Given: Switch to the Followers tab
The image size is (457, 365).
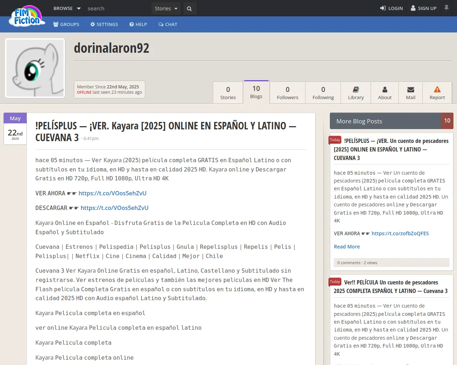Looking at the screenshot, I should pos(287,93).
